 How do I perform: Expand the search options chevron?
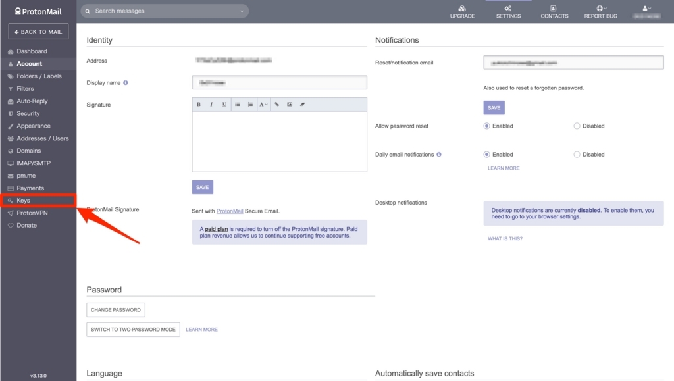coord(242,11)
